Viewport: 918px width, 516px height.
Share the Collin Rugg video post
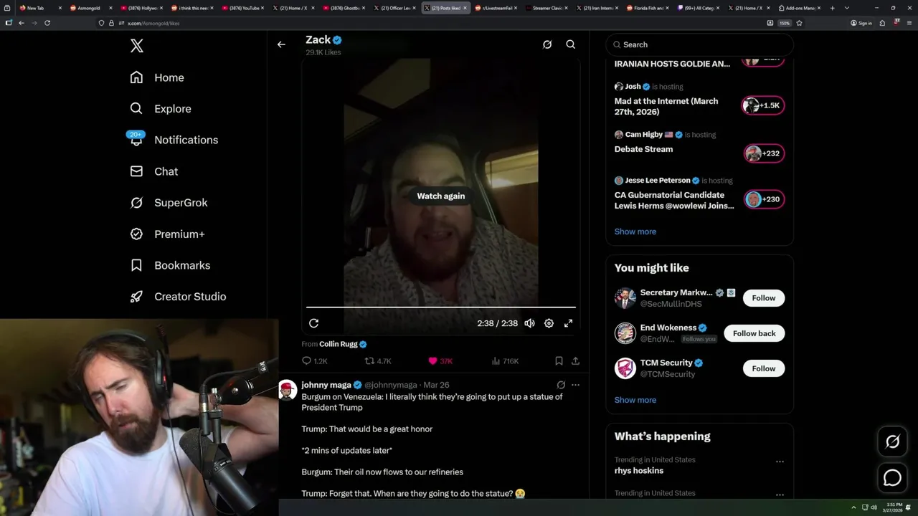[x=575, y=361]
